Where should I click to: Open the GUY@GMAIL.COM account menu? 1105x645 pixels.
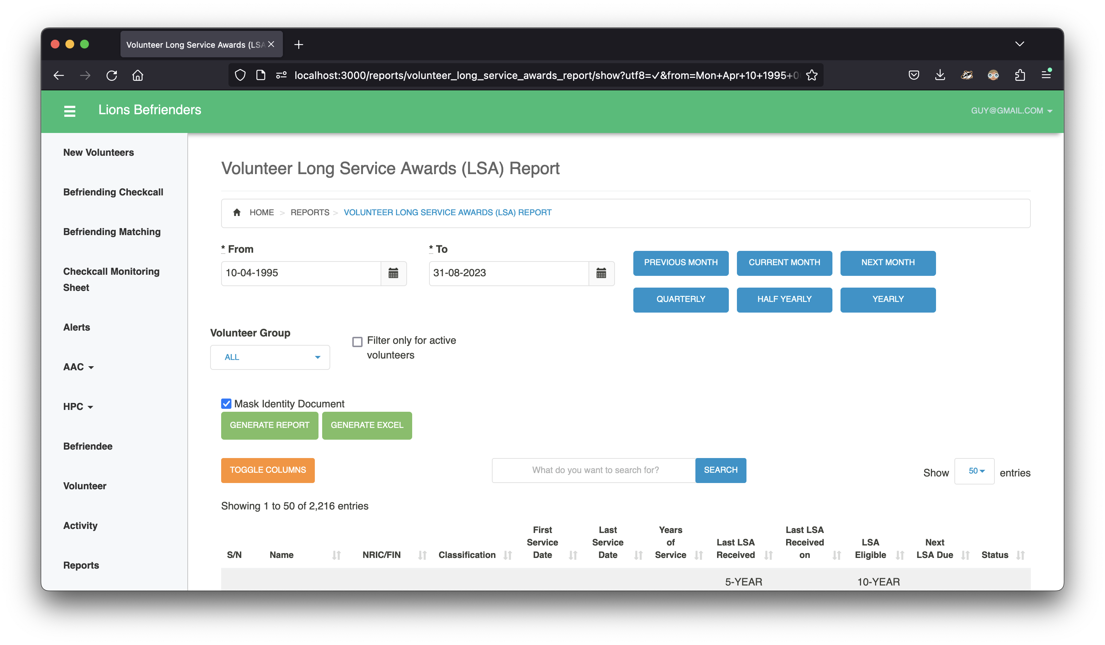(x=1011, y=111)
